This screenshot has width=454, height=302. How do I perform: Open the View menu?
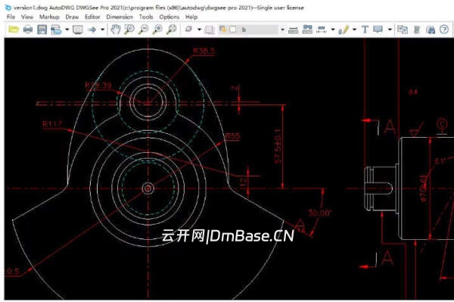click(x=27, y=17)
